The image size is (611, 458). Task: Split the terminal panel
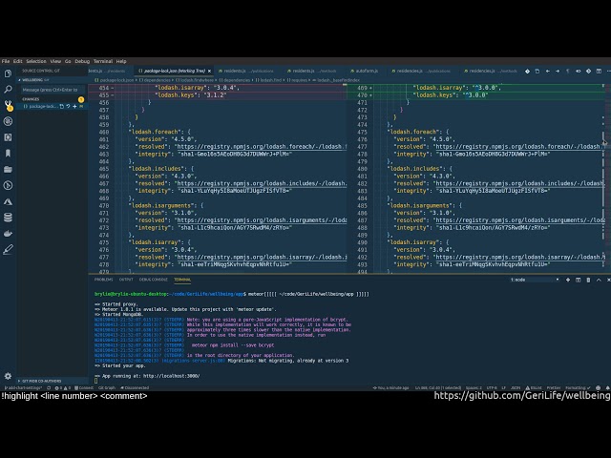point(578,280)
